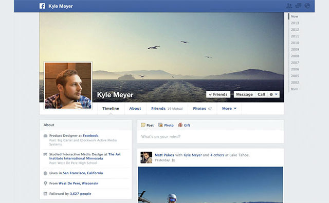Click the Call button
Viewport: 329px width, 203px height.
(261, 94)
